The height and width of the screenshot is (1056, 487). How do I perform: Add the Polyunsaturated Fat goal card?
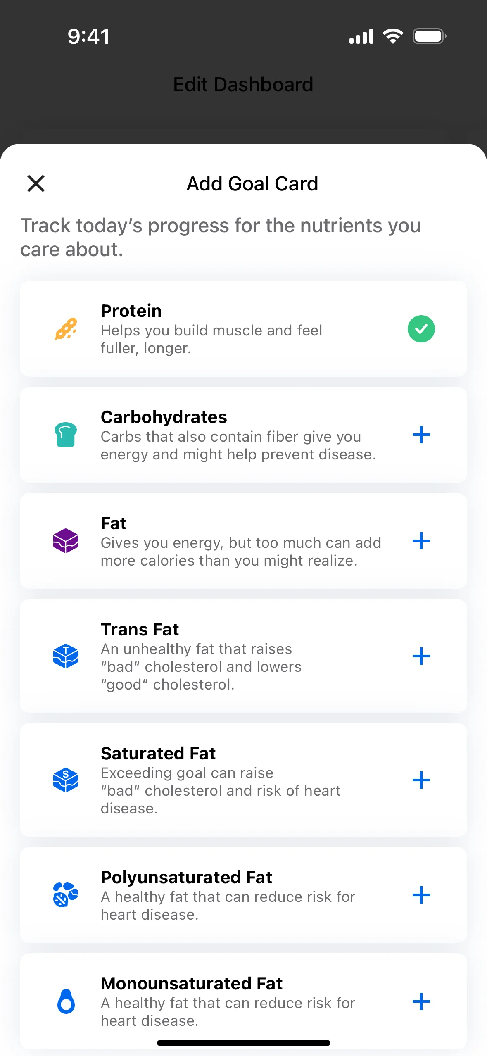[421, 895]
